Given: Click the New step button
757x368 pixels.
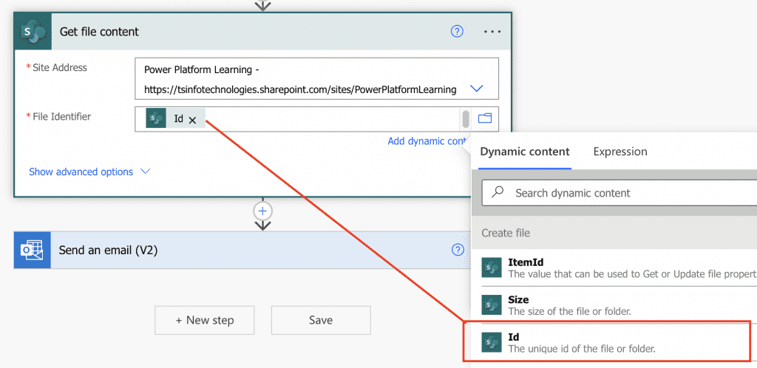Looking at the screenshot, I should 205,320.
